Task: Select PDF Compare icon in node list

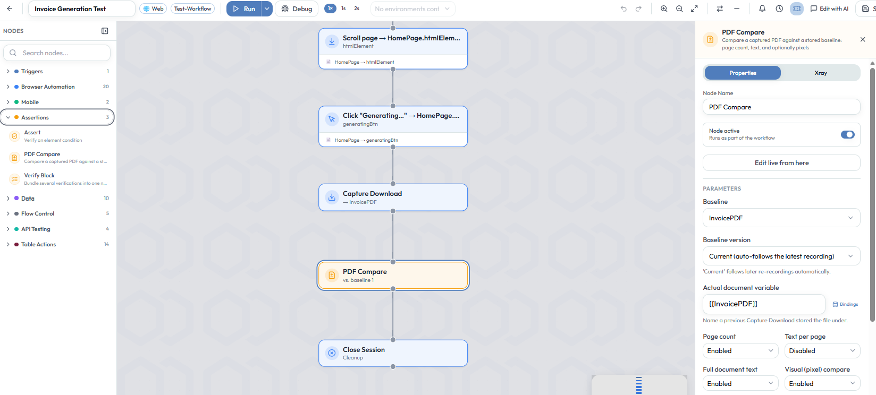Action: pyautogui.click(x=14, y=158)
